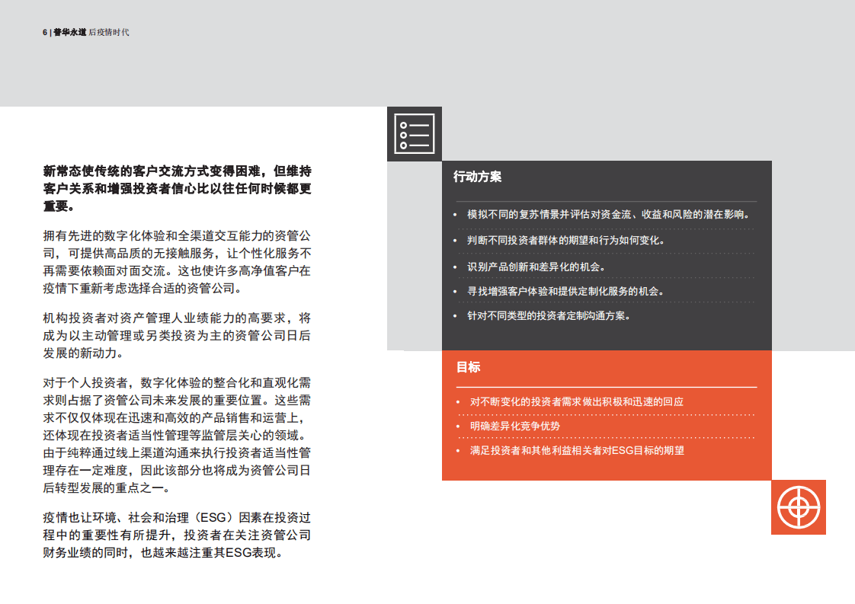
Task: Select the orange target crosshair icon
Action: pyautogui.click(x=798, y=508)
